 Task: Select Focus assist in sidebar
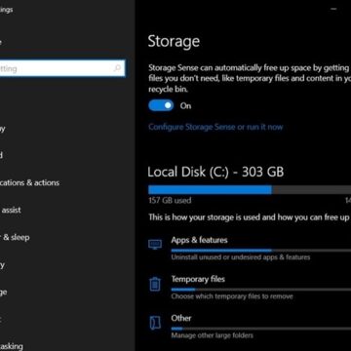tap(11, 210)
